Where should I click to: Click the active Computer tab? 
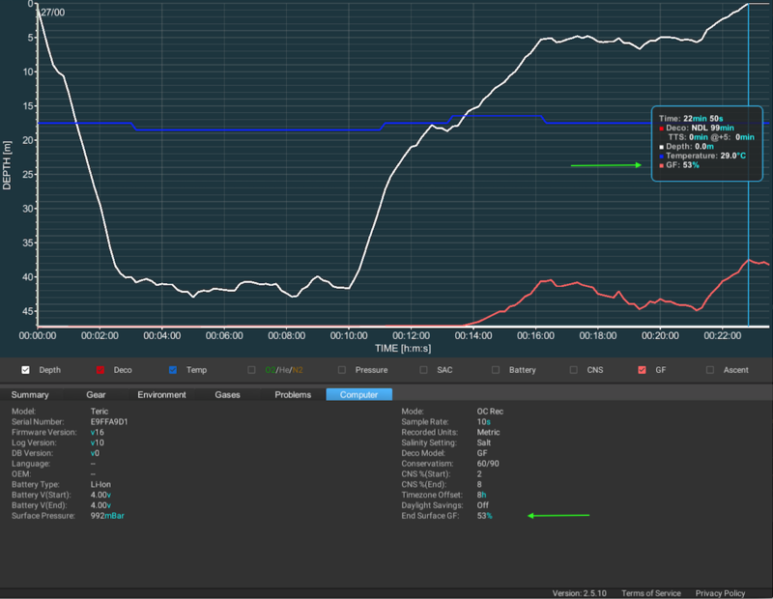pos(359,394)
